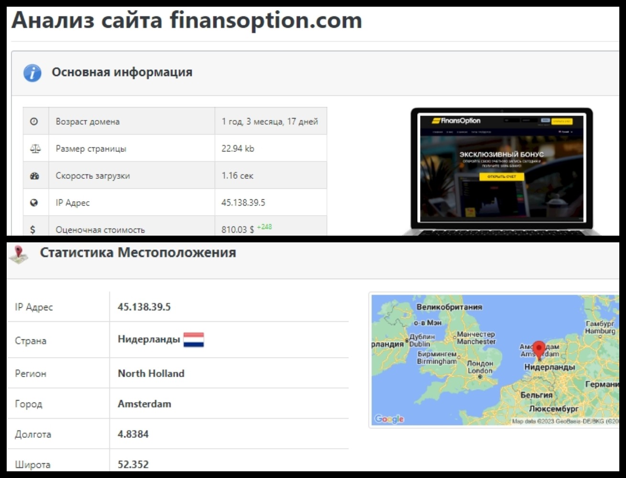626x478 pixels.
Task: Click the blue info icon beside Основная информация
Action: 32,73
